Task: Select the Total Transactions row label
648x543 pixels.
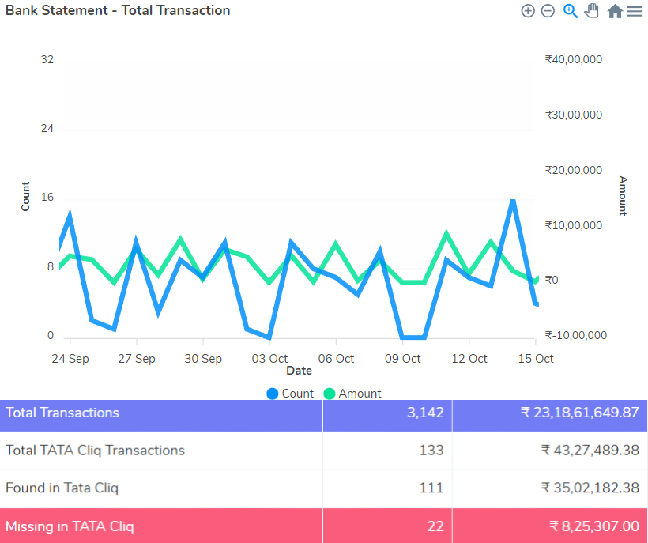Action: click(62, 413)
